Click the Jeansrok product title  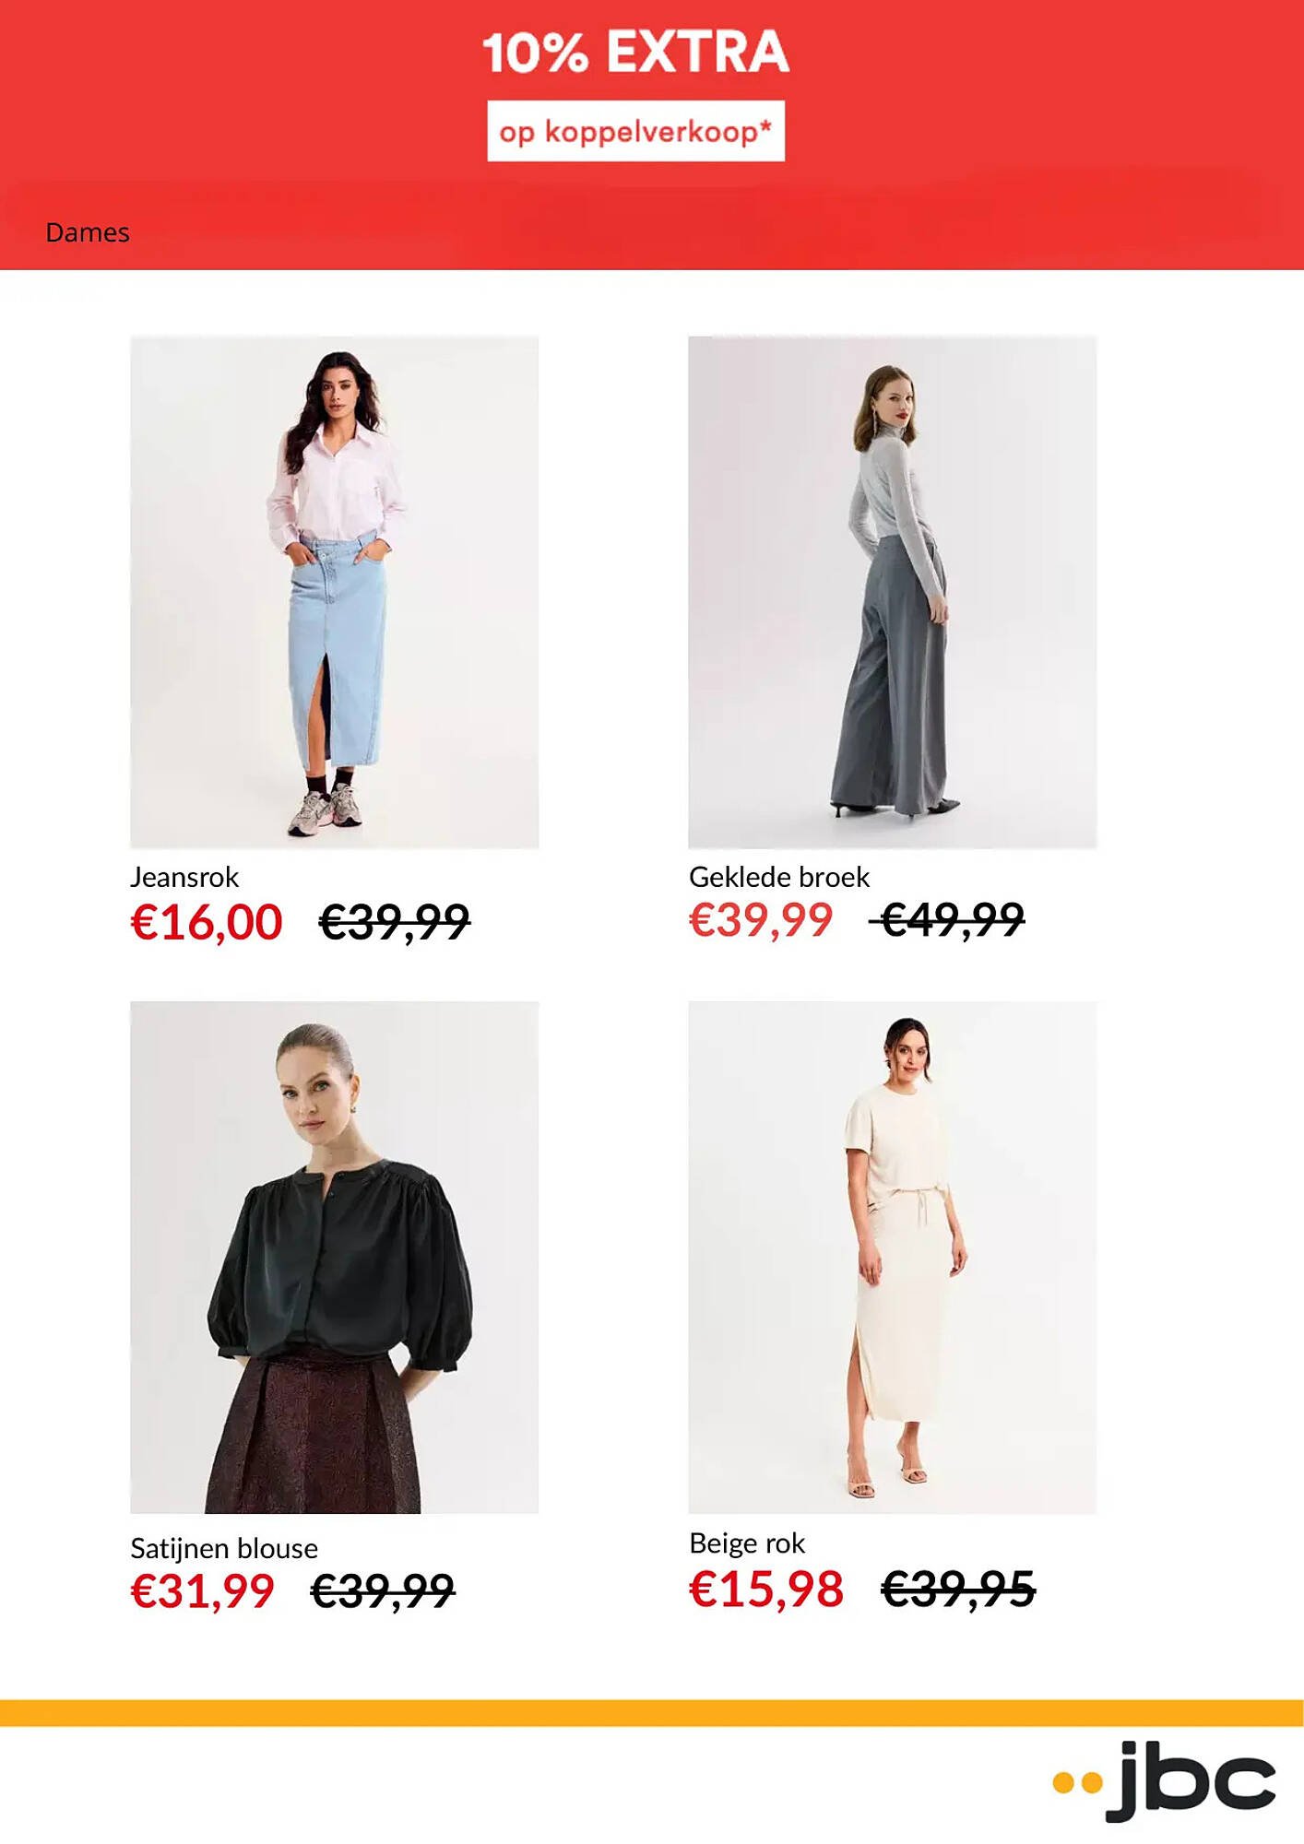pyautogui.click(x=184, y=877)
